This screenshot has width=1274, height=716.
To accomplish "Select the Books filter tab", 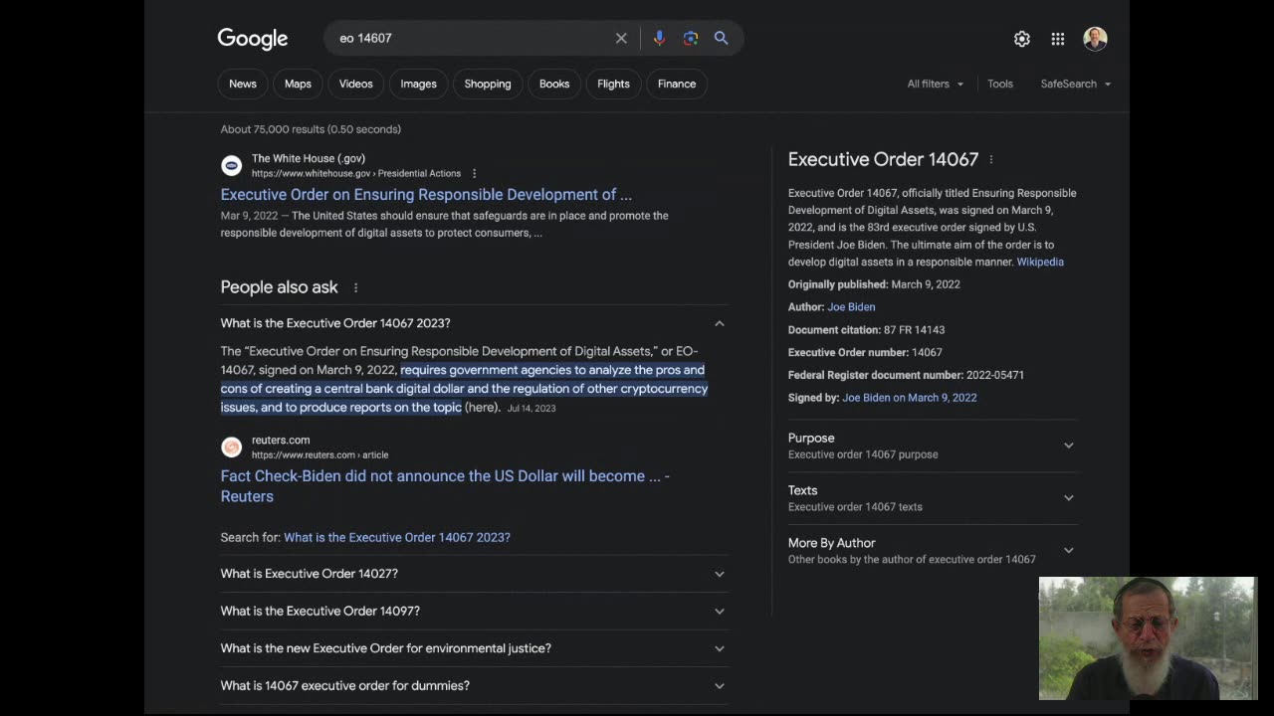I will (554, 84).
